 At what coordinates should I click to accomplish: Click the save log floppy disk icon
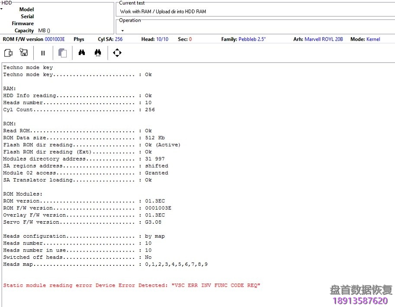click(x=24, y=52)
